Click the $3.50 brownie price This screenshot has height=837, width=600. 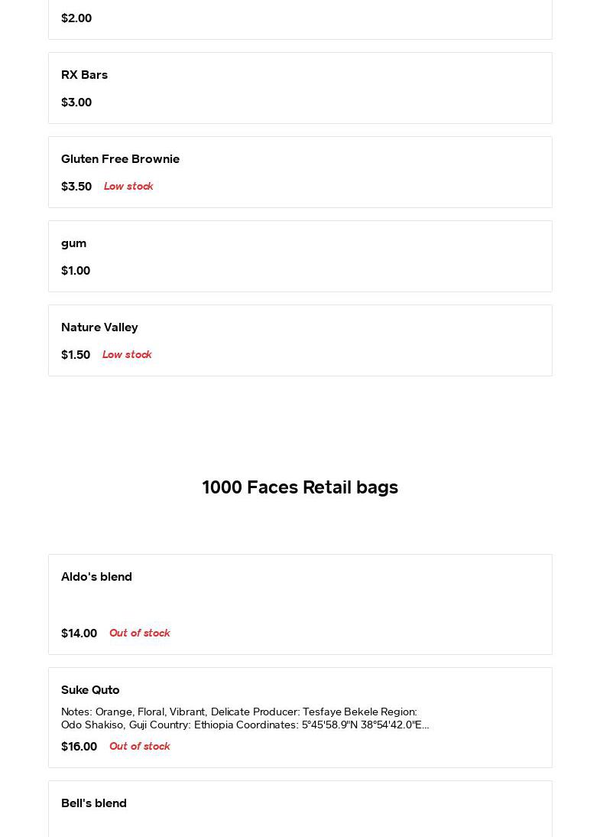(x=76, y=187)
